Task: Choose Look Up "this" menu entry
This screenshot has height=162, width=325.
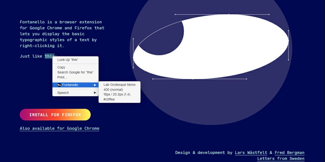Action: tap(75, 60)
